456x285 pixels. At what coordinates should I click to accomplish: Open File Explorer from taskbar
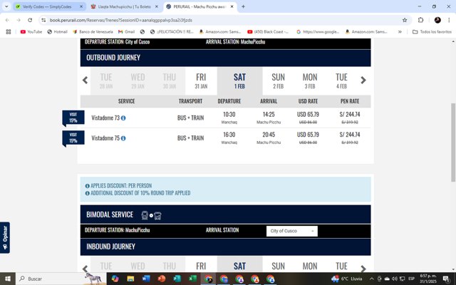(x=130, y=279)
